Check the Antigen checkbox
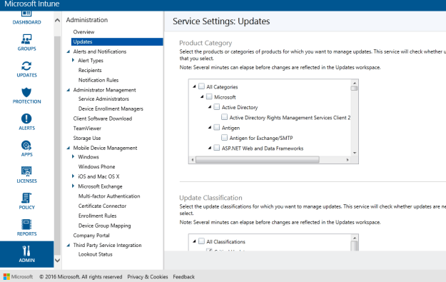This screenshot has width=446, height=282. (217, 128)
